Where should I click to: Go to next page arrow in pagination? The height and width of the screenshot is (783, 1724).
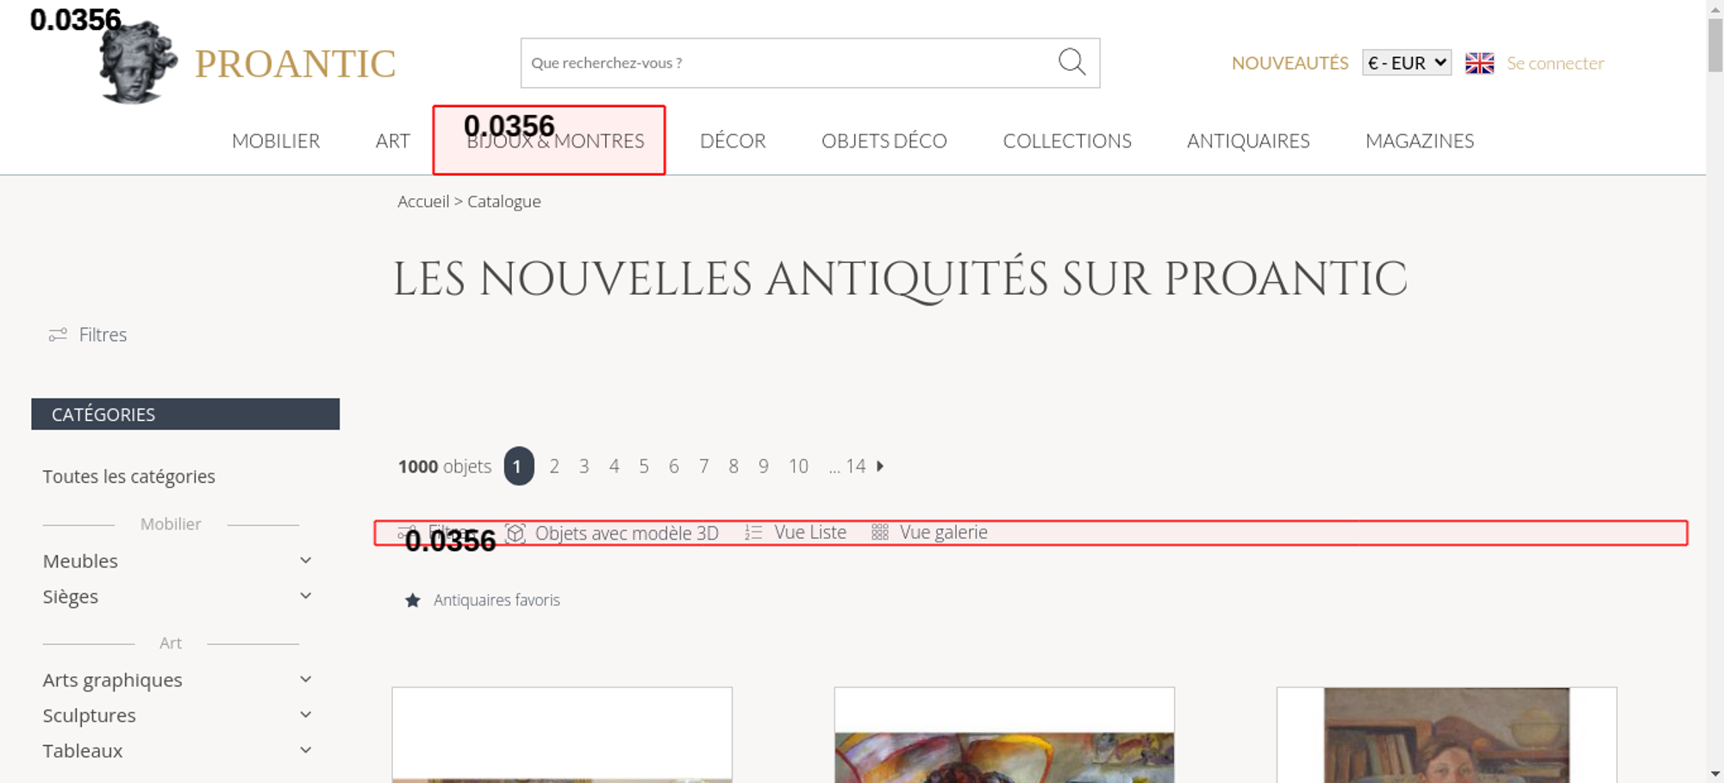tap(880, 467)
